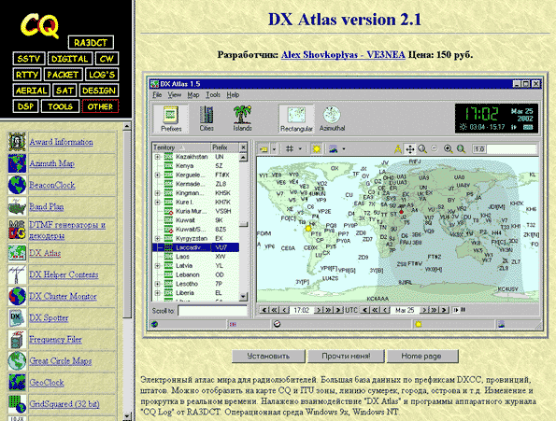
Task: Click the play button beside the date controls
Action: tap(456, 310)
